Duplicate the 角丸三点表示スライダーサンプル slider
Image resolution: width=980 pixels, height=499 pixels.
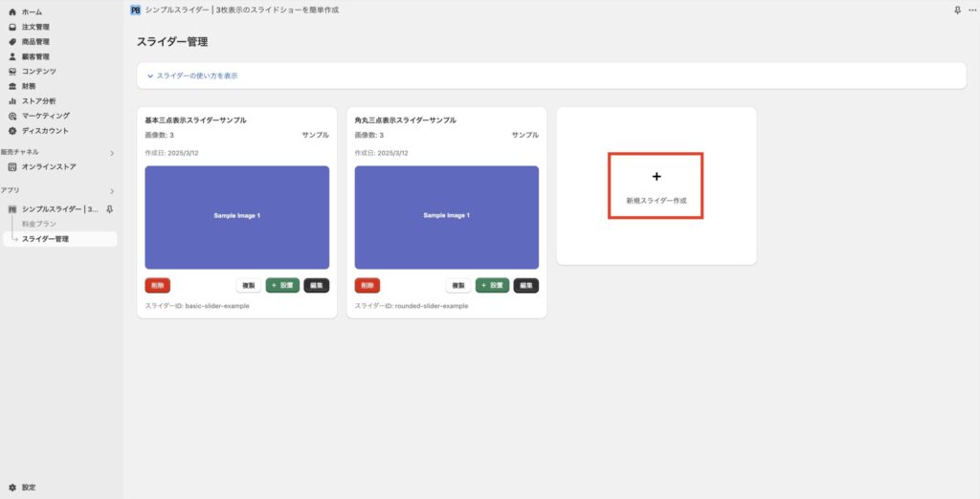pyautogui.click(x=458, y=286)
